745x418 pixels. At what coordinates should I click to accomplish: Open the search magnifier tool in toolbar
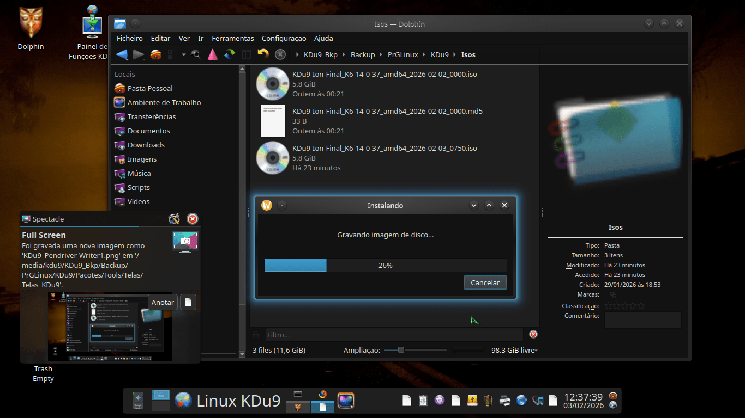click(x=196, y=54)
